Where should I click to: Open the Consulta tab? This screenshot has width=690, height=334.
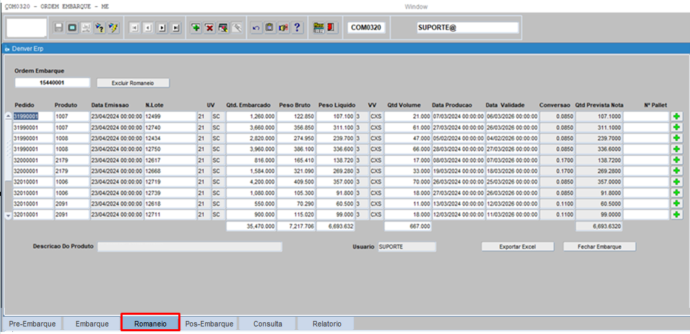click(268, 324)
